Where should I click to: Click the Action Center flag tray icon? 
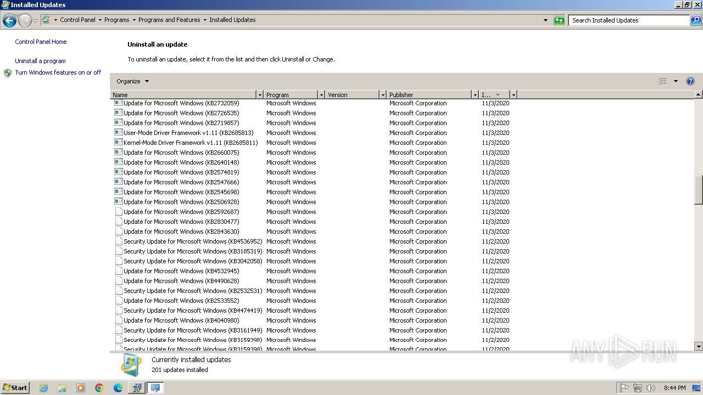[624, 388]
